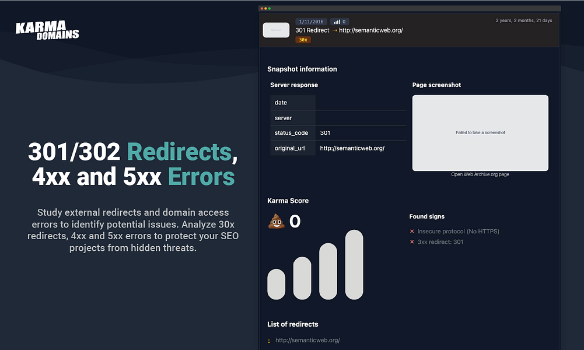This screenshot has width=584, height=350.
Task: Click the Karma Score number 0
Action: click(x=295, y=221)
